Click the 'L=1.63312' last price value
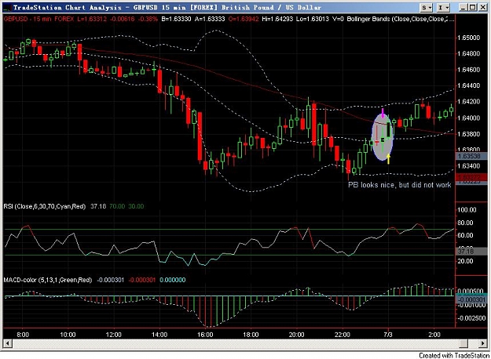 91,19
